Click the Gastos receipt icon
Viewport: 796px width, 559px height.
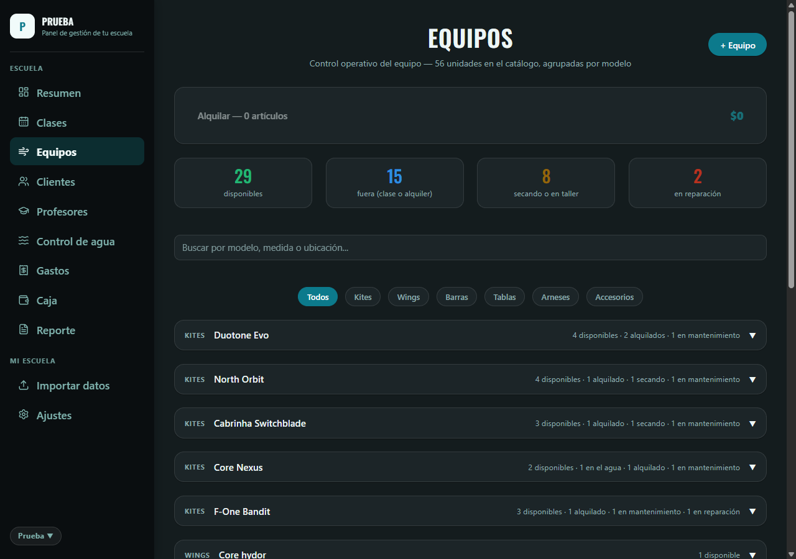[x=24, y=271]
